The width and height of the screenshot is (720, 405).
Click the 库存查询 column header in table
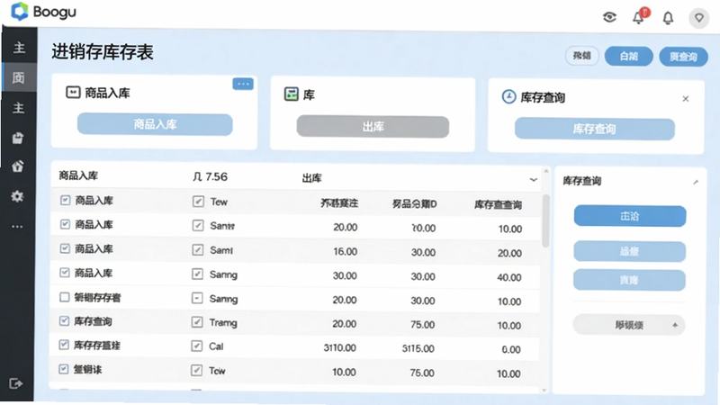498,204
